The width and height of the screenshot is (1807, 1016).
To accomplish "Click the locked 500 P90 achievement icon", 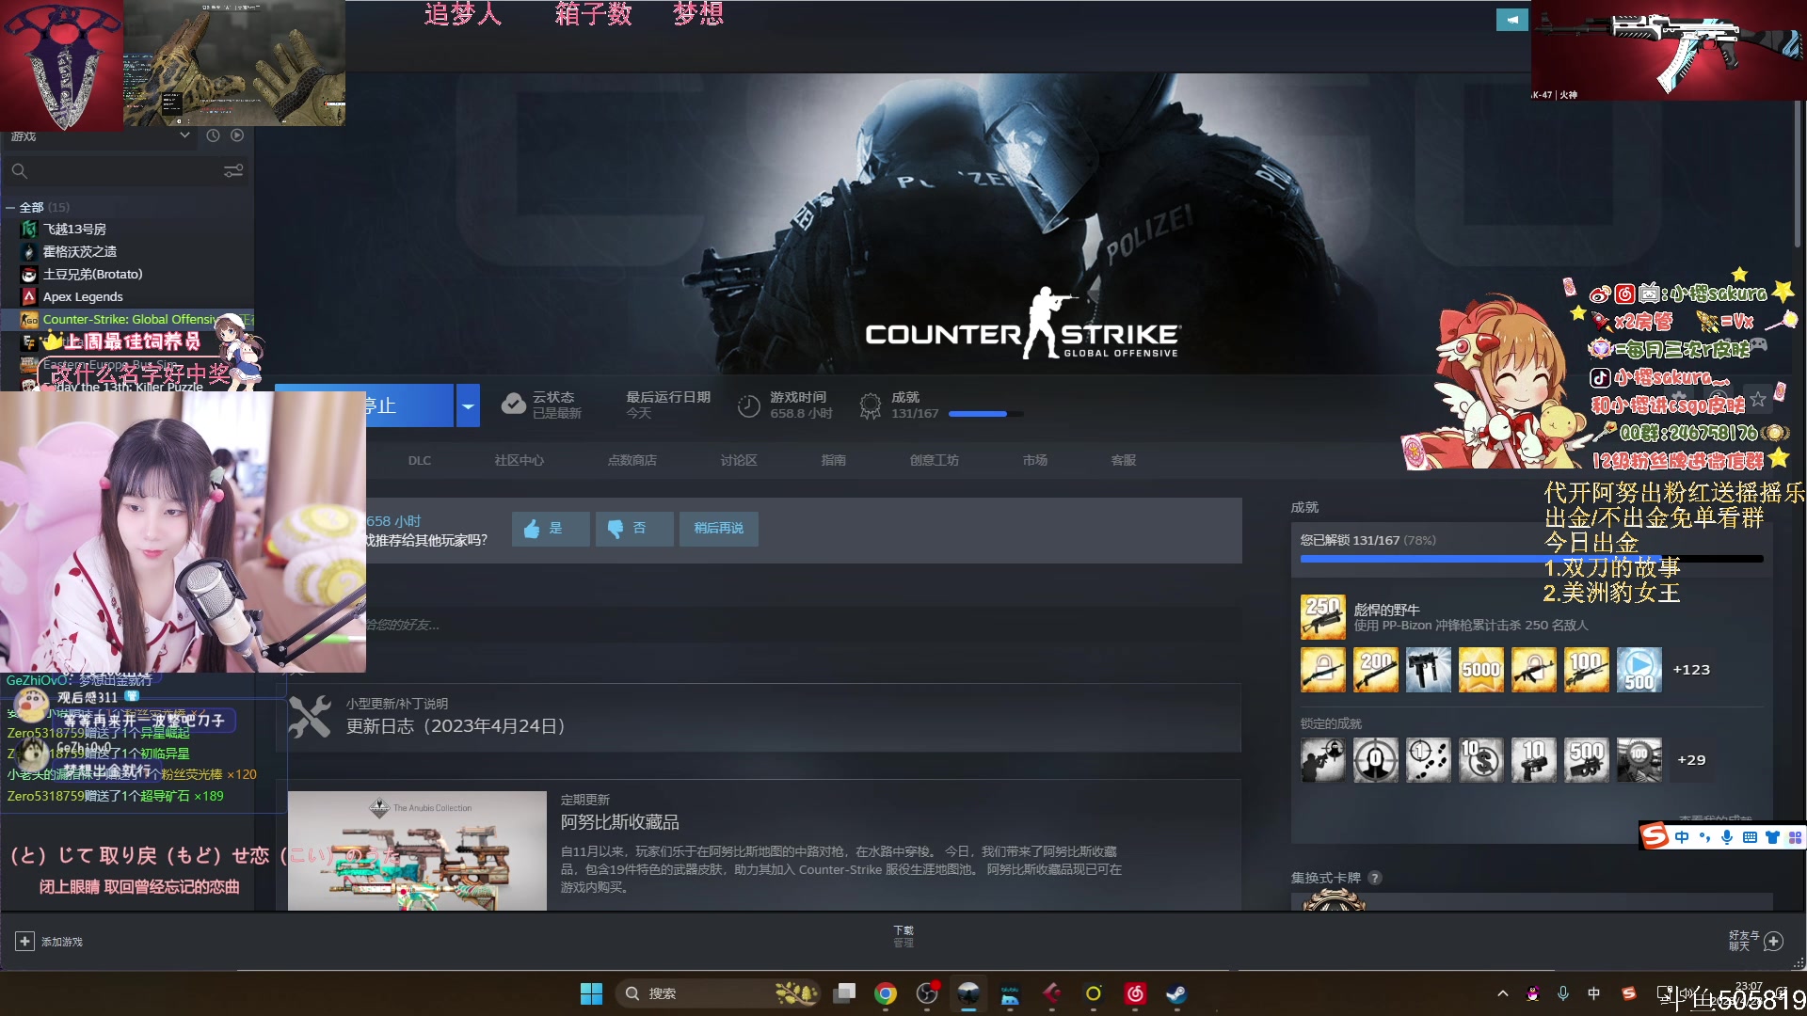I will coord(1586,760).
